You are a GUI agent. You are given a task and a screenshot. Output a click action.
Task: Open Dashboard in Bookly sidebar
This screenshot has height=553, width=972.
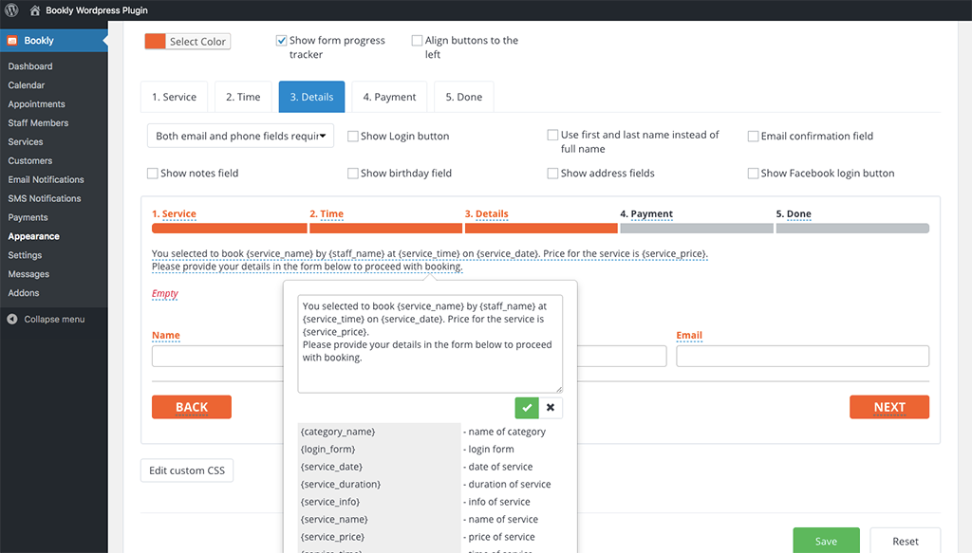[x=30, y=66]
